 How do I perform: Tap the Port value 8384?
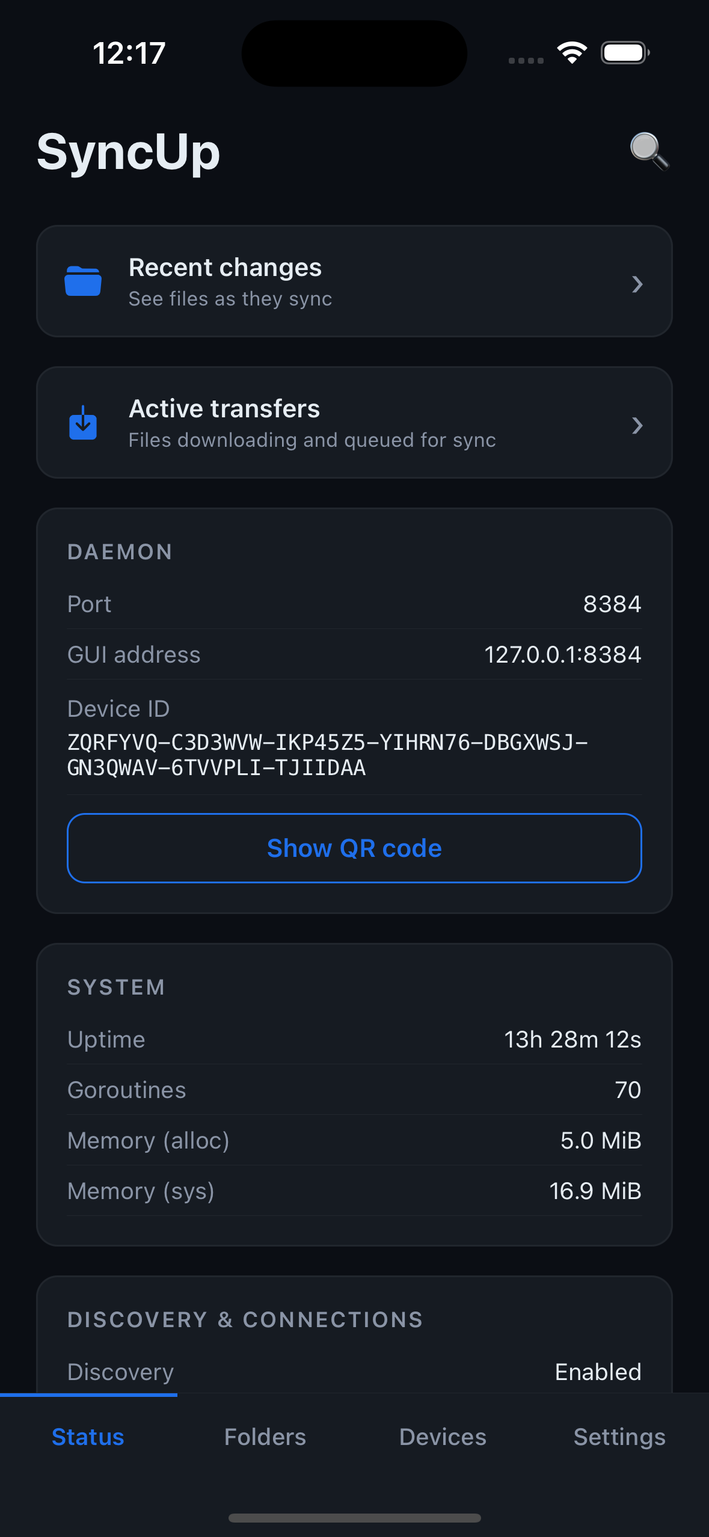pos(612,604)
